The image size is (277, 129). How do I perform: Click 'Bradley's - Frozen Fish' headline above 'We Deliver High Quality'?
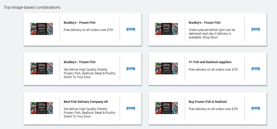click(x=80, y=62)
